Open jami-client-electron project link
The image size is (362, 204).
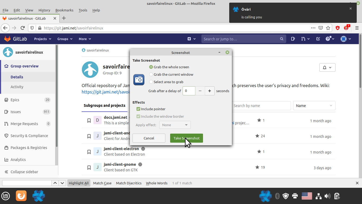[x=121, y=149]
